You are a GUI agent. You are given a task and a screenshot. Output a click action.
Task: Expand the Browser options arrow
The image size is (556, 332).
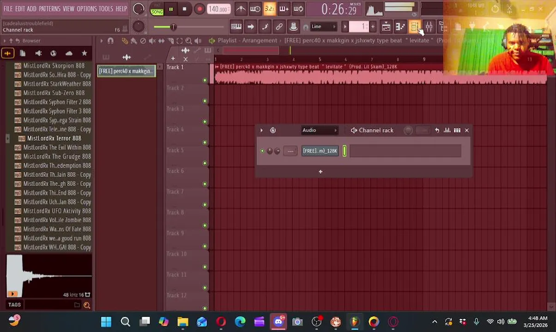(5, 41)
